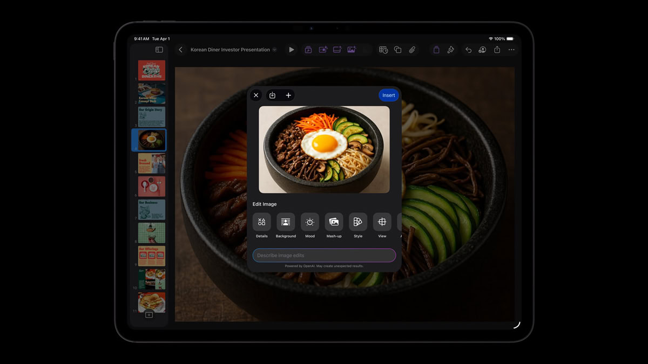Open the more options menu
This screenshot has width=648, height=364.
[x=511, y=49]
